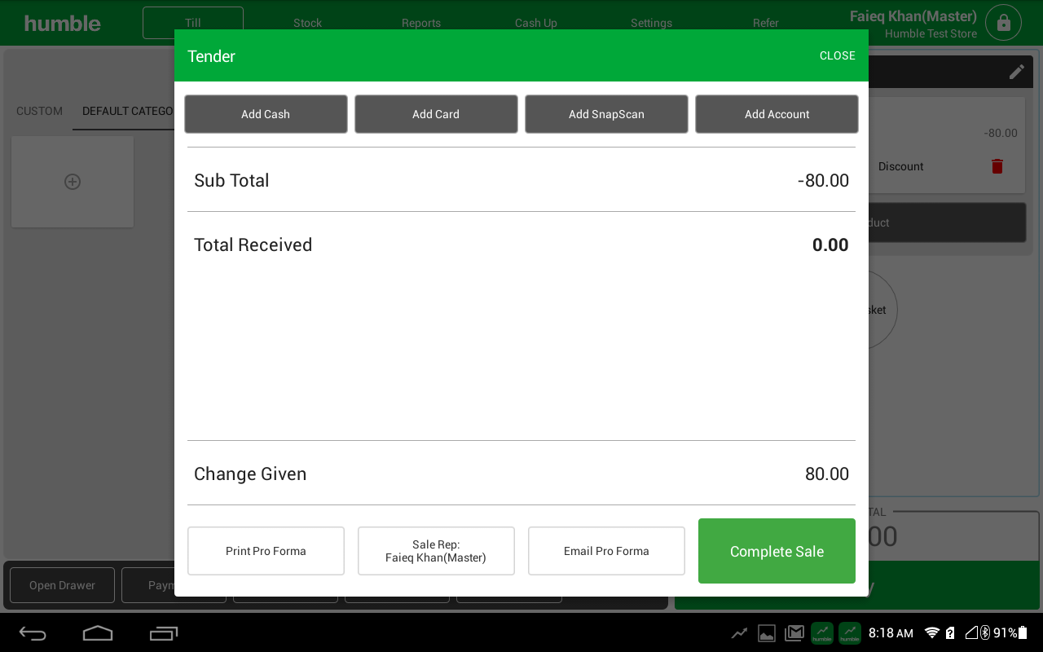This screenshot has height=652, width=1043.
Task: Open the Gmail notification icon
Action: click(794, 633)
